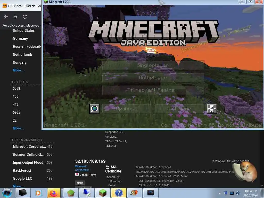This screenshot has width=264, height=198.
Task: Open Remote Desktop Connection taskbar icon
Action: pos(87,193)
